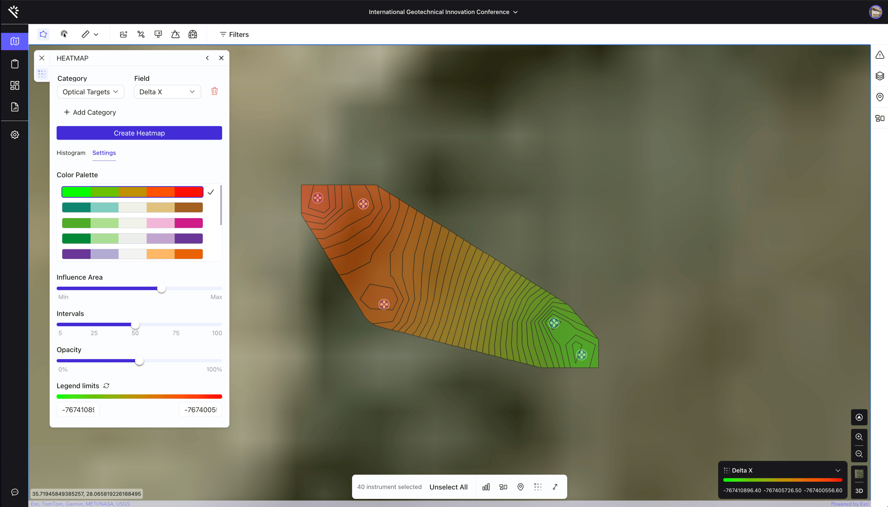Click Add Category
This screenshot has width=888, height=507.
tap(90, 112)
